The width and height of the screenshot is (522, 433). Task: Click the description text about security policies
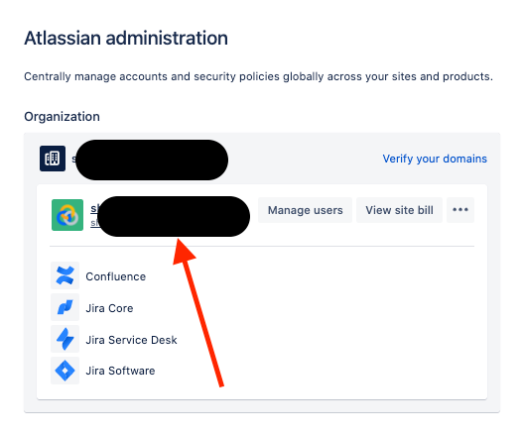(x=258, y=76)
